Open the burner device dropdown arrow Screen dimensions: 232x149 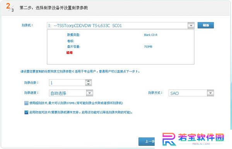pos(191,25)
